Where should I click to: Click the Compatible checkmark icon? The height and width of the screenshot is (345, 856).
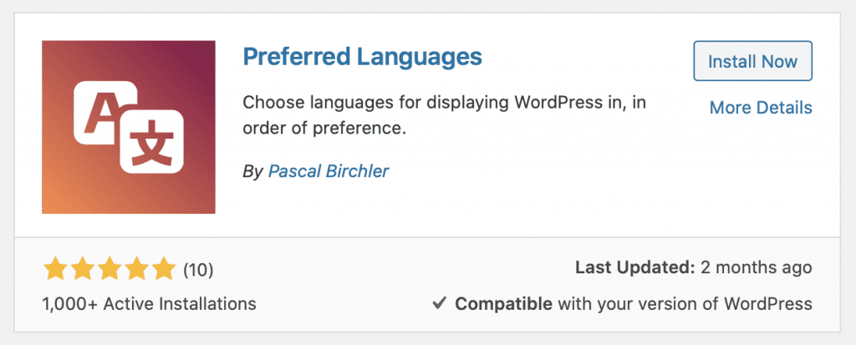439,303
